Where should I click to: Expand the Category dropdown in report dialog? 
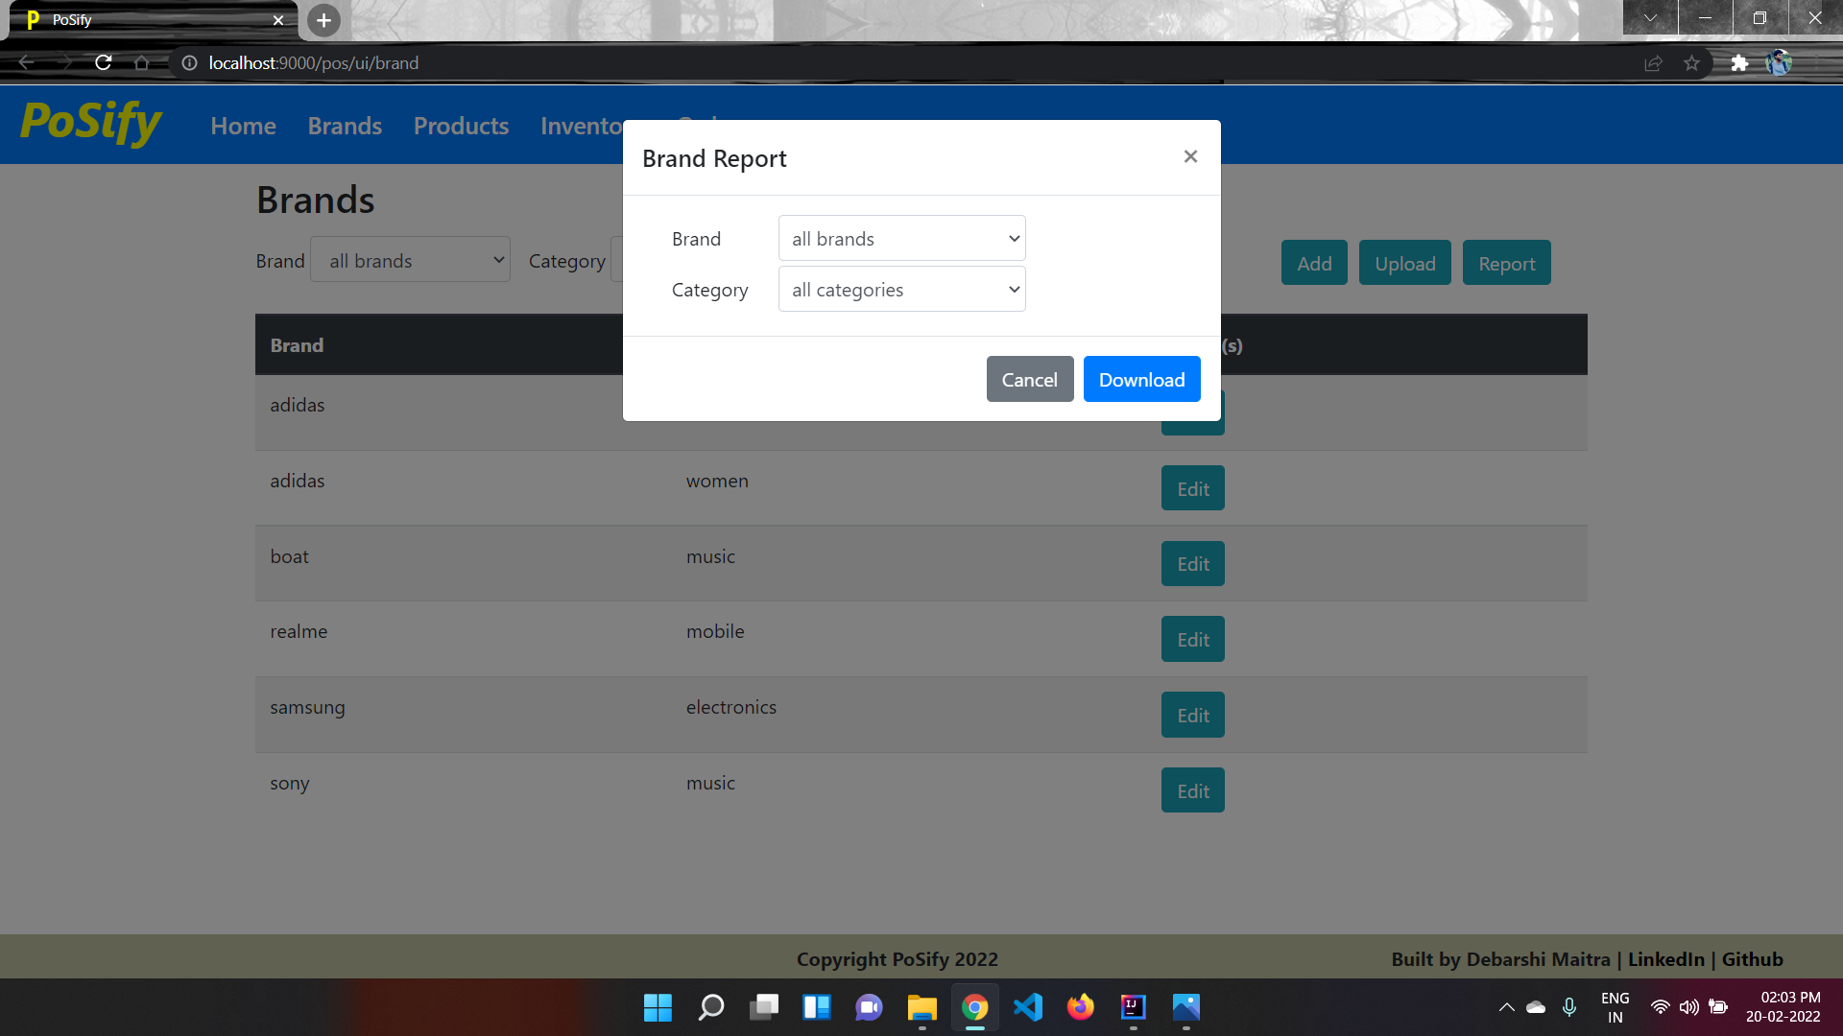901,290
